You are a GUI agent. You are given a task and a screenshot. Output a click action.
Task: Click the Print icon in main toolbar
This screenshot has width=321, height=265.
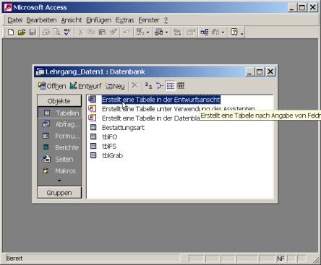[x=46, y=32]
